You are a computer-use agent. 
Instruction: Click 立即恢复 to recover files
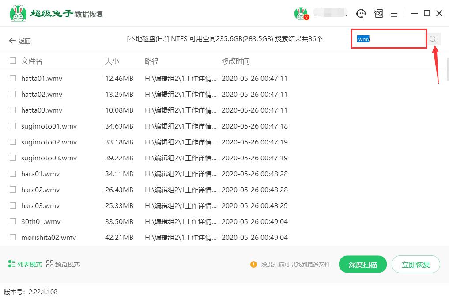point(415,264)
